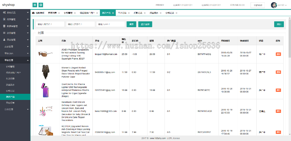Click the dashboard gauge icon on first tab
Viewport: 291px width, 141px height.
coord(33,13)
